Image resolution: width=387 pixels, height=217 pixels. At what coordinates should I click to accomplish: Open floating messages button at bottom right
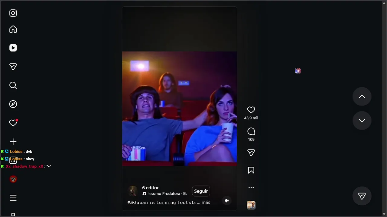tap(362, 196)
